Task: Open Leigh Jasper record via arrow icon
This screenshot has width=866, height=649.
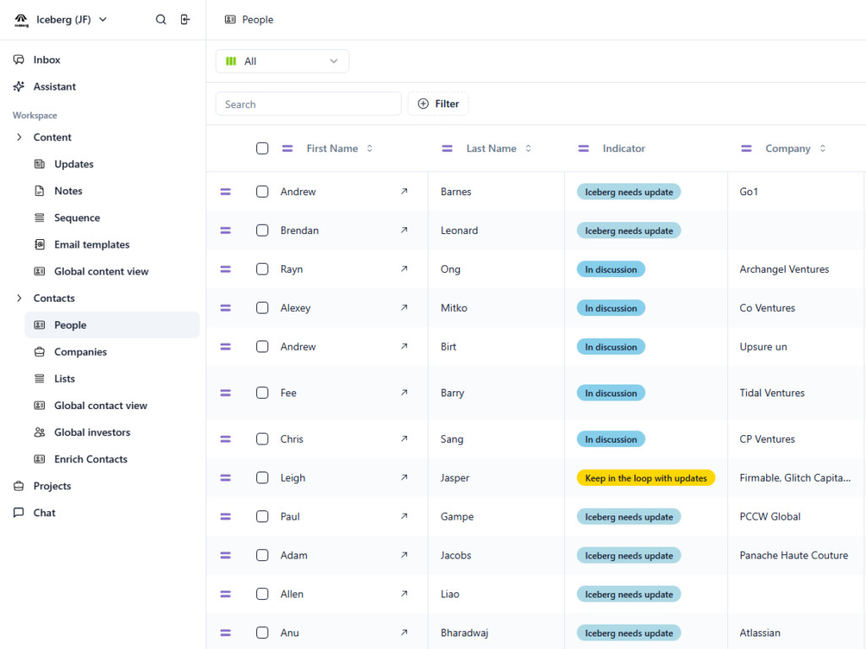Action: [404, 477]
